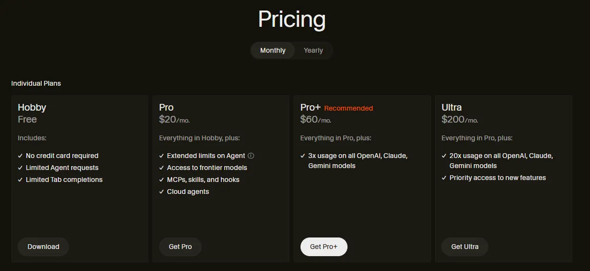The height and width of the screenshot is (271, 590).
Task: Click the orange Recommended label
Action: pyautogui.click(x=348, y=108)
